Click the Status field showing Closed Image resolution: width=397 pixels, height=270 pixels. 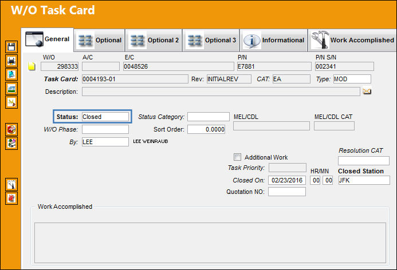(x=105, y=117)
